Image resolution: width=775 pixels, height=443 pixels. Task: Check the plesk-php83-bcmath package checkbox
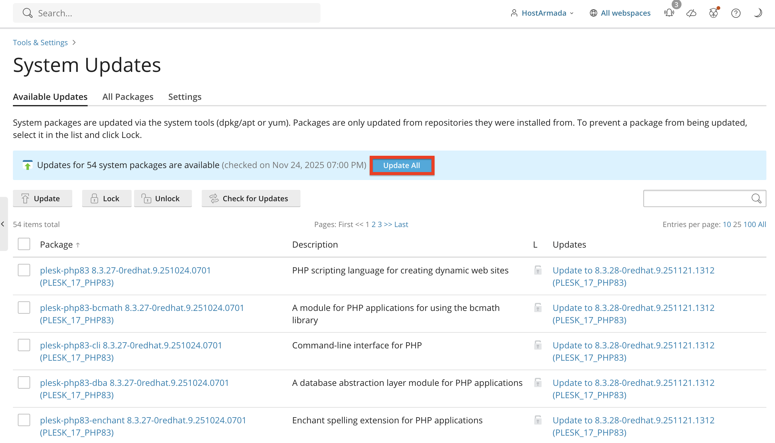[24, 308]
